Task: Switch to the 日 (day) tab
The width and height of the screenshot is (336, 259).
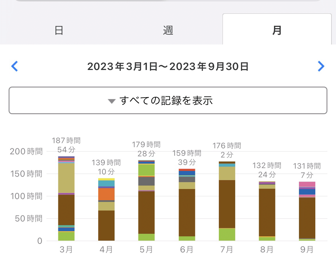Action: 59,30
